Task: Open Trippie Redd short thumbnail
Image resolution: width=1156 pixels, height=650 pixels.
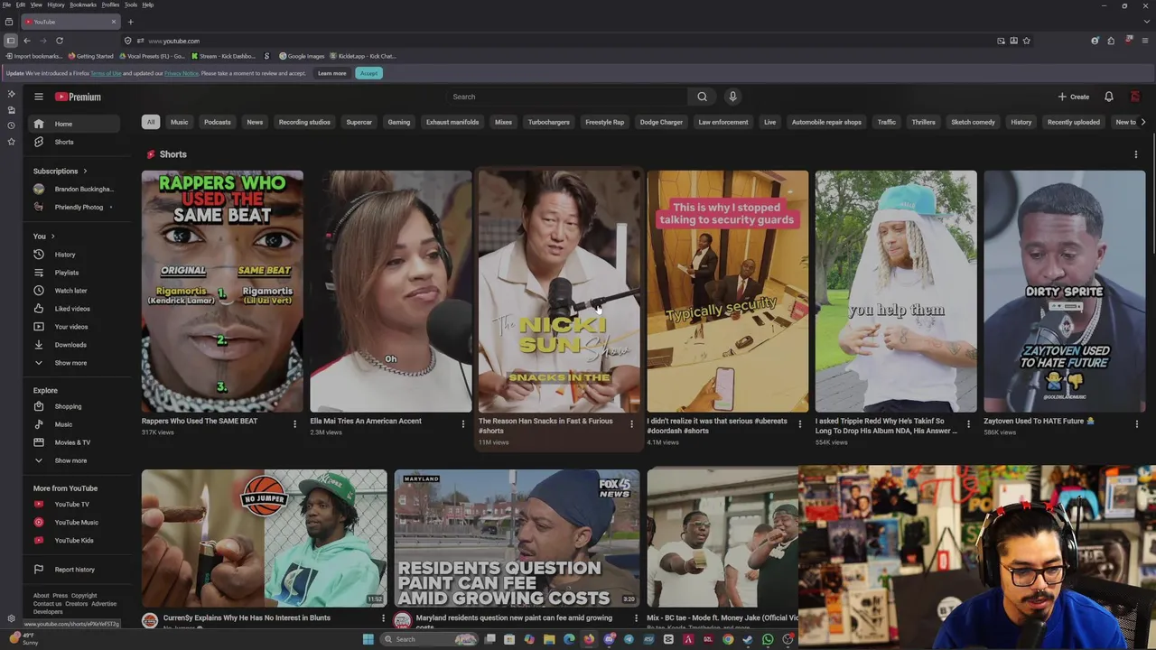Action: click(896, 292)
